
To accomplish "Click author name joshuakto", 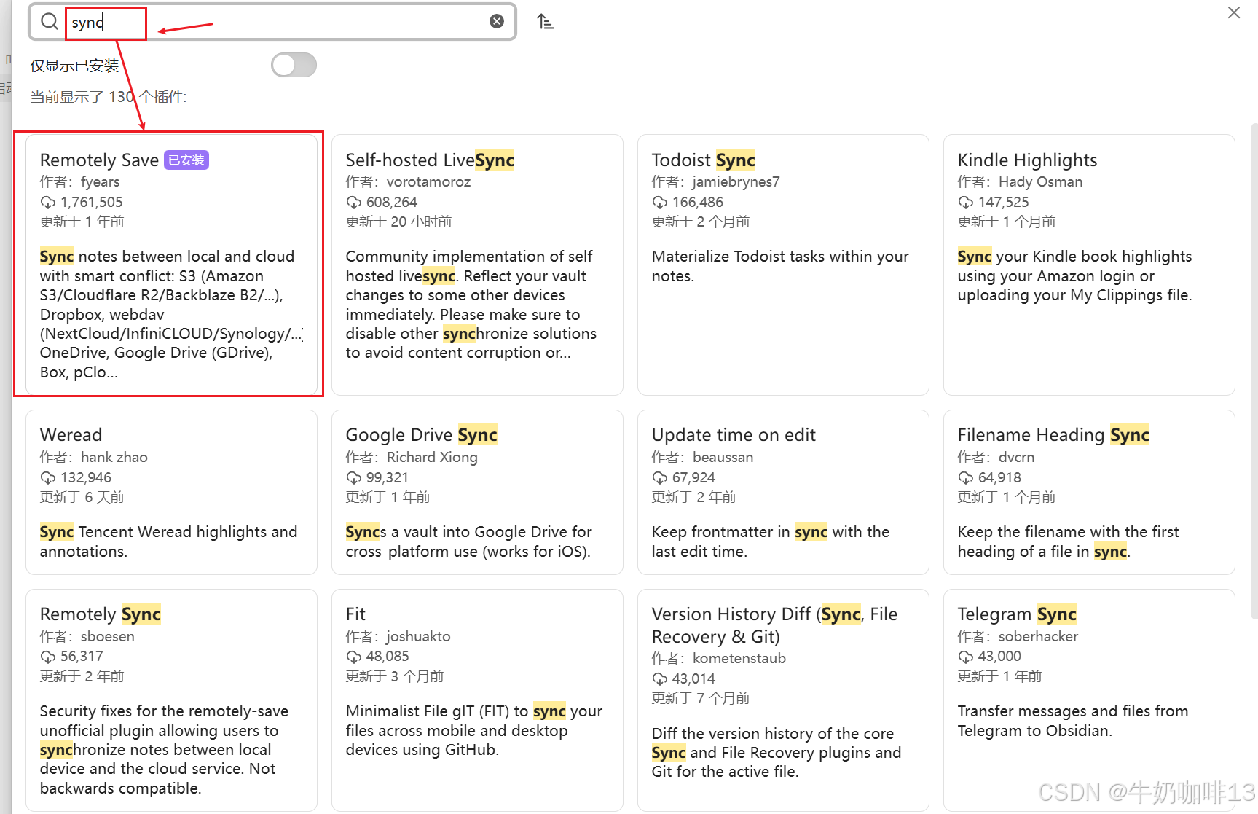I will tap(418, 637).
